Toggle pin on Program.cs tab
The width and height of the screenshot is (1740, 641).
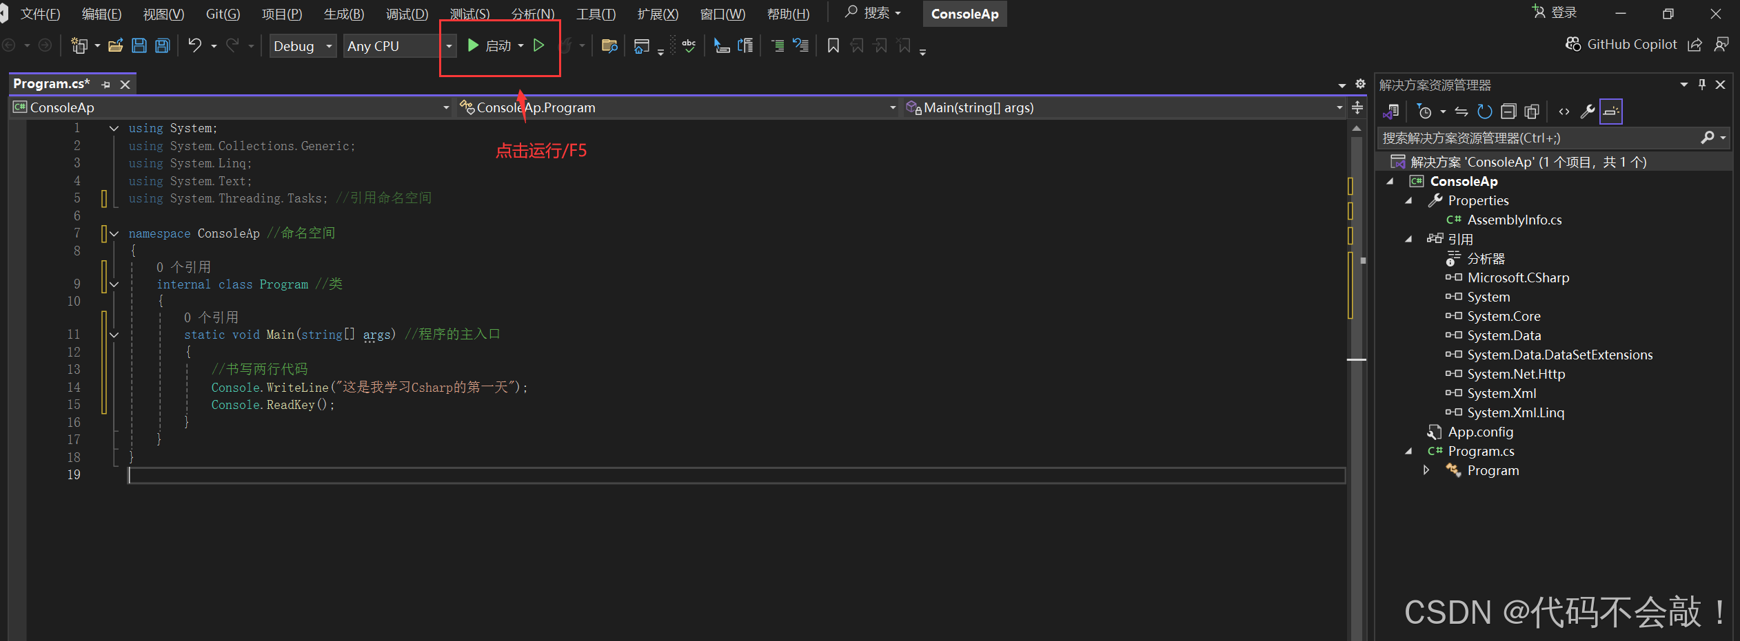pos(105,85)
